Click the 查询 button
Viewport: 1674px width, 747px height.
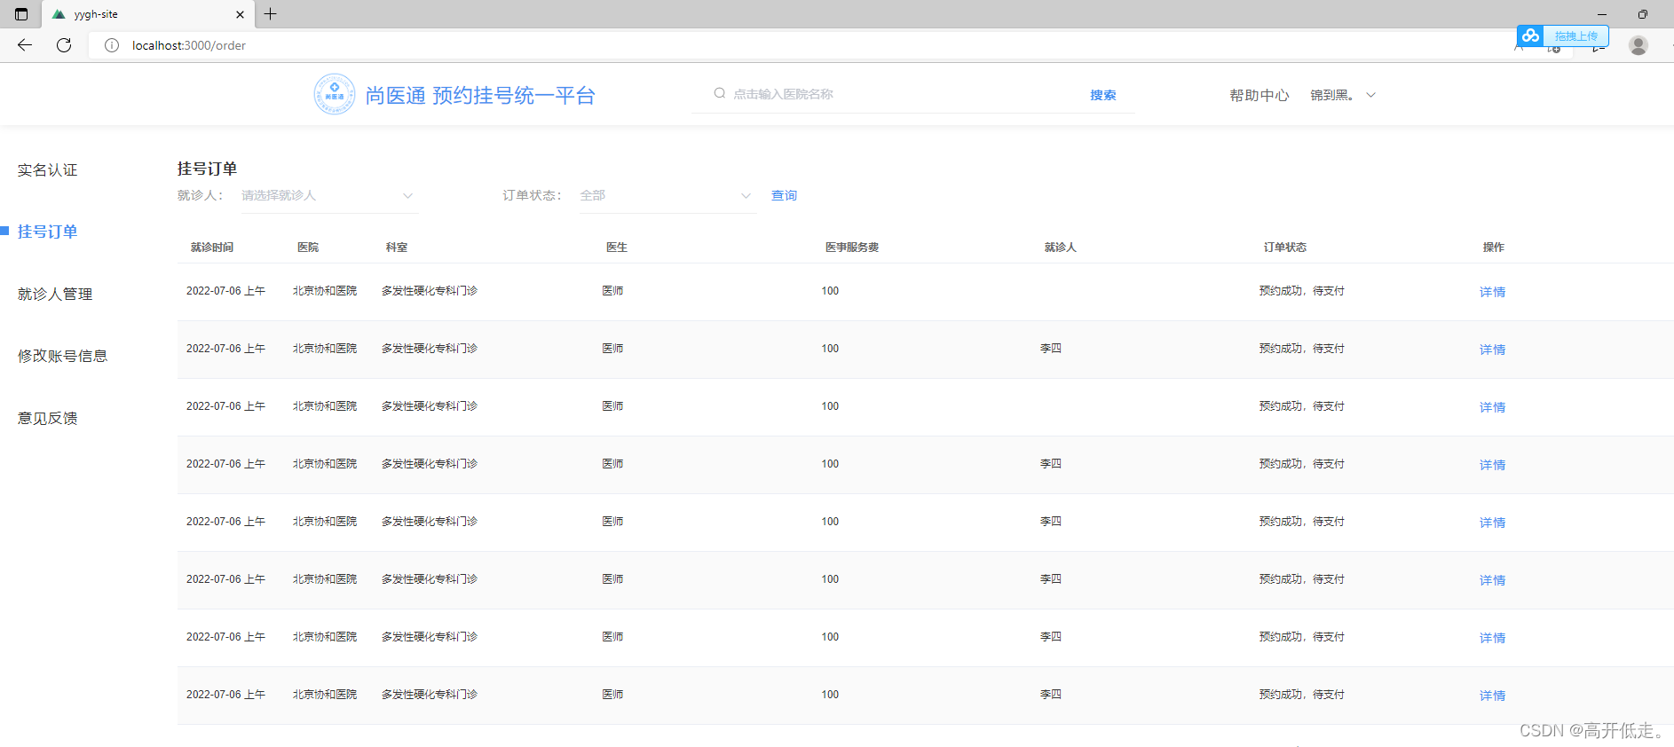coord(784,195)
